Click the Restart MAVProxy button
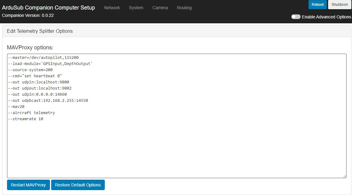352x195 pixels. pyautogui.click(x=28, y=185)
